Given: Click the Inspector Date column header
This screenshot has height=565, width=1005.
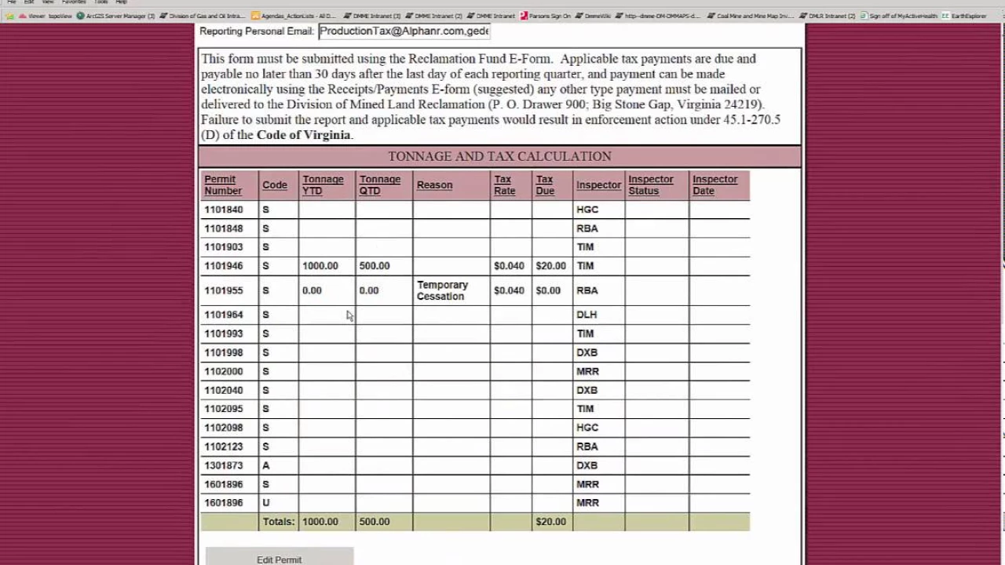Looking at the screenshot, I should pos(714,185).
